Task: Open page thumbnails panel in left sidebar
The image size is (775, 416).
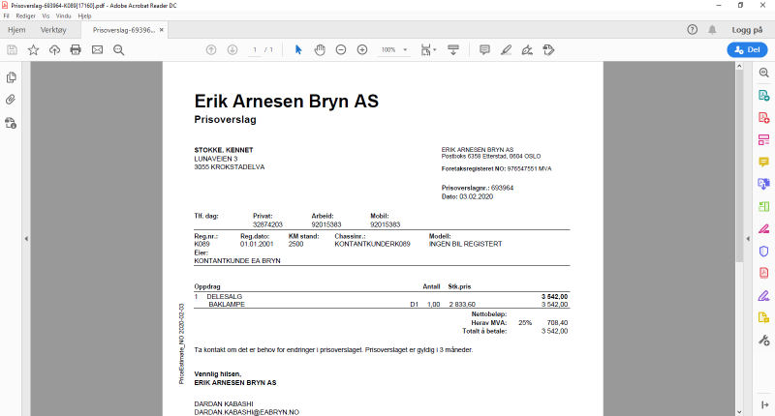Action: click(12, 77)
